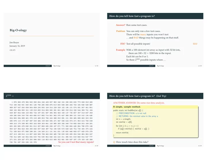Open the Big-O-ology title slide thumbnail
Viewport: 207px width, 160px height.
click(52, 40)
